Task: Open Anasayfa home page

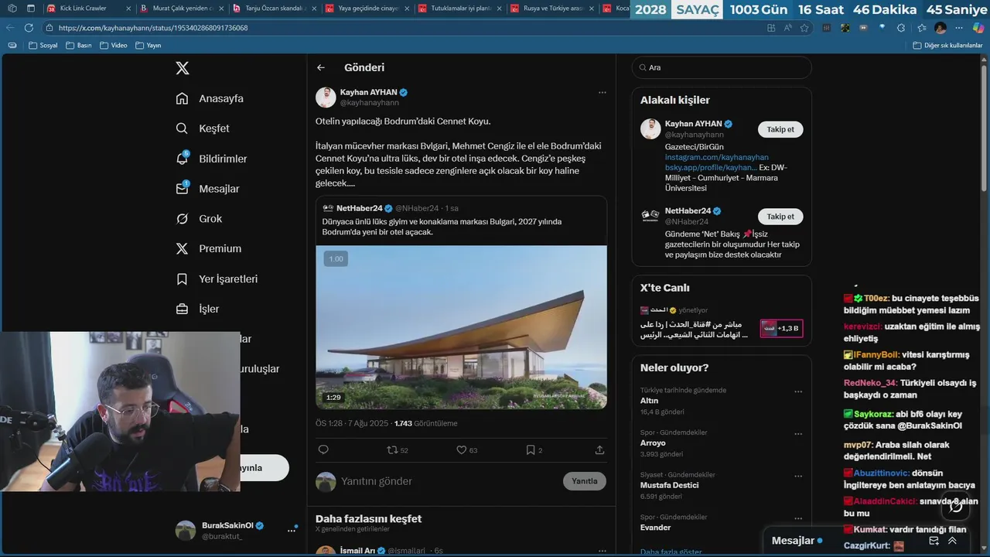Action: pos(210,98)
